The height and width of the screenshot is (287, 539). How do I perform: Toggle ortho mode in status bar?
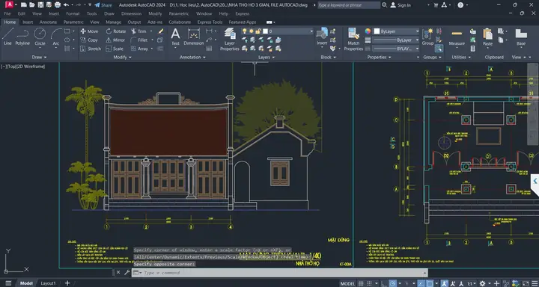(x=383, y=283)
